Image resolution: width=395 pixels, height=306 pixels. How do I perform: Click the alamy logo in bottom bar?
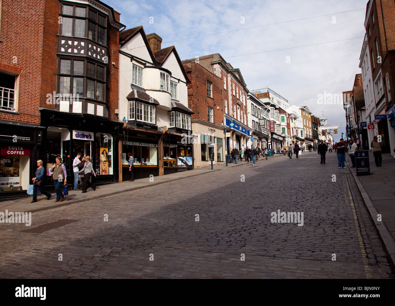pyautogui.click(x=31, y=292)
